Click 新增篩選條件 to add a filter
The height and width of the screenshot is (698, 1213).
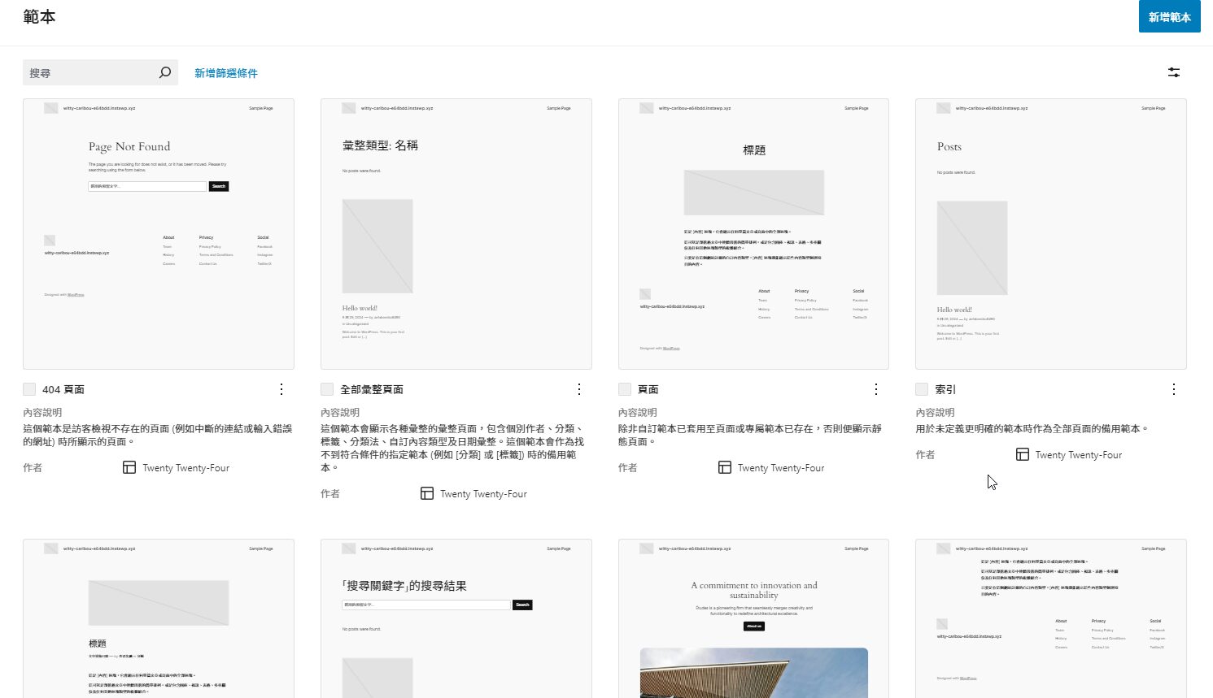click(x=226, y=73)
